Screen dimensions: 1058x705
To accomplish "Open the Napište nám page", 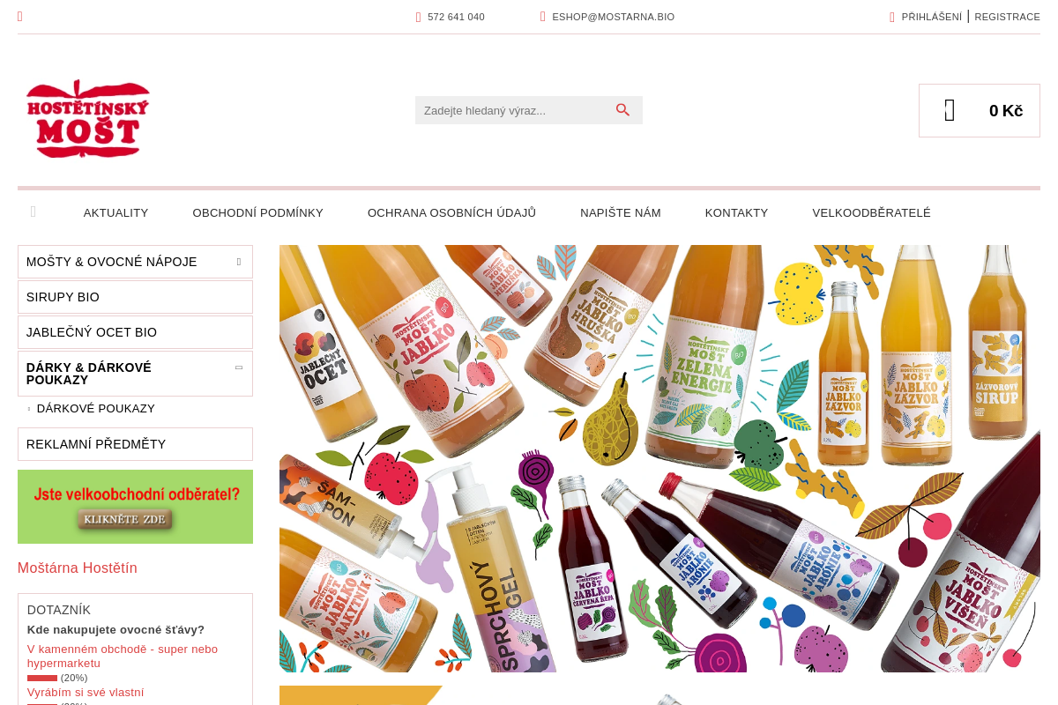I will [x=621, y=212].
